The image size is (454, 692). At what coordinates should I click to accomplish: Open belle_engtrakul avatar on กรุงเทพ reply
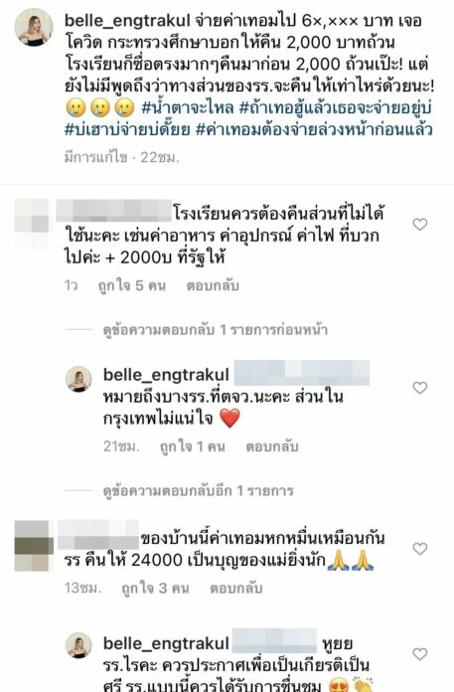point(78,379)
